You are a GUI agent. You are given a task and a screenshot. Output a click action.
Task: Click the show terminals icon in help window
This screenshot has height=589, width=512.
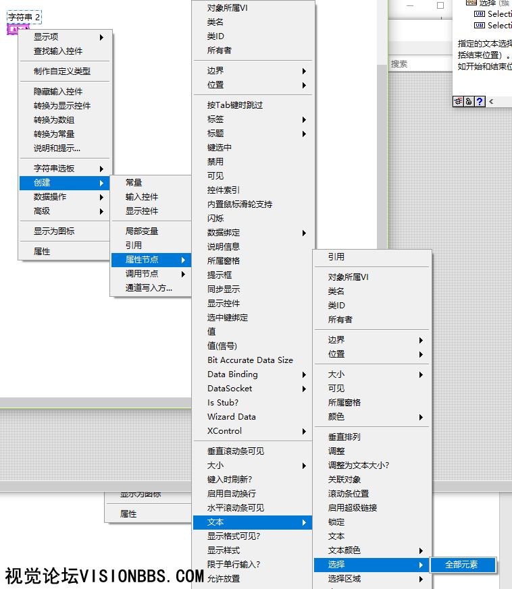point(458,101)
